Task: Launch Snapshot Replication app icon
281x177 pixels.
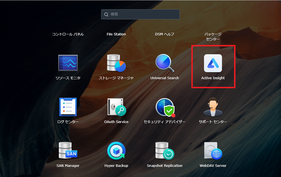Action: (165, 151)
